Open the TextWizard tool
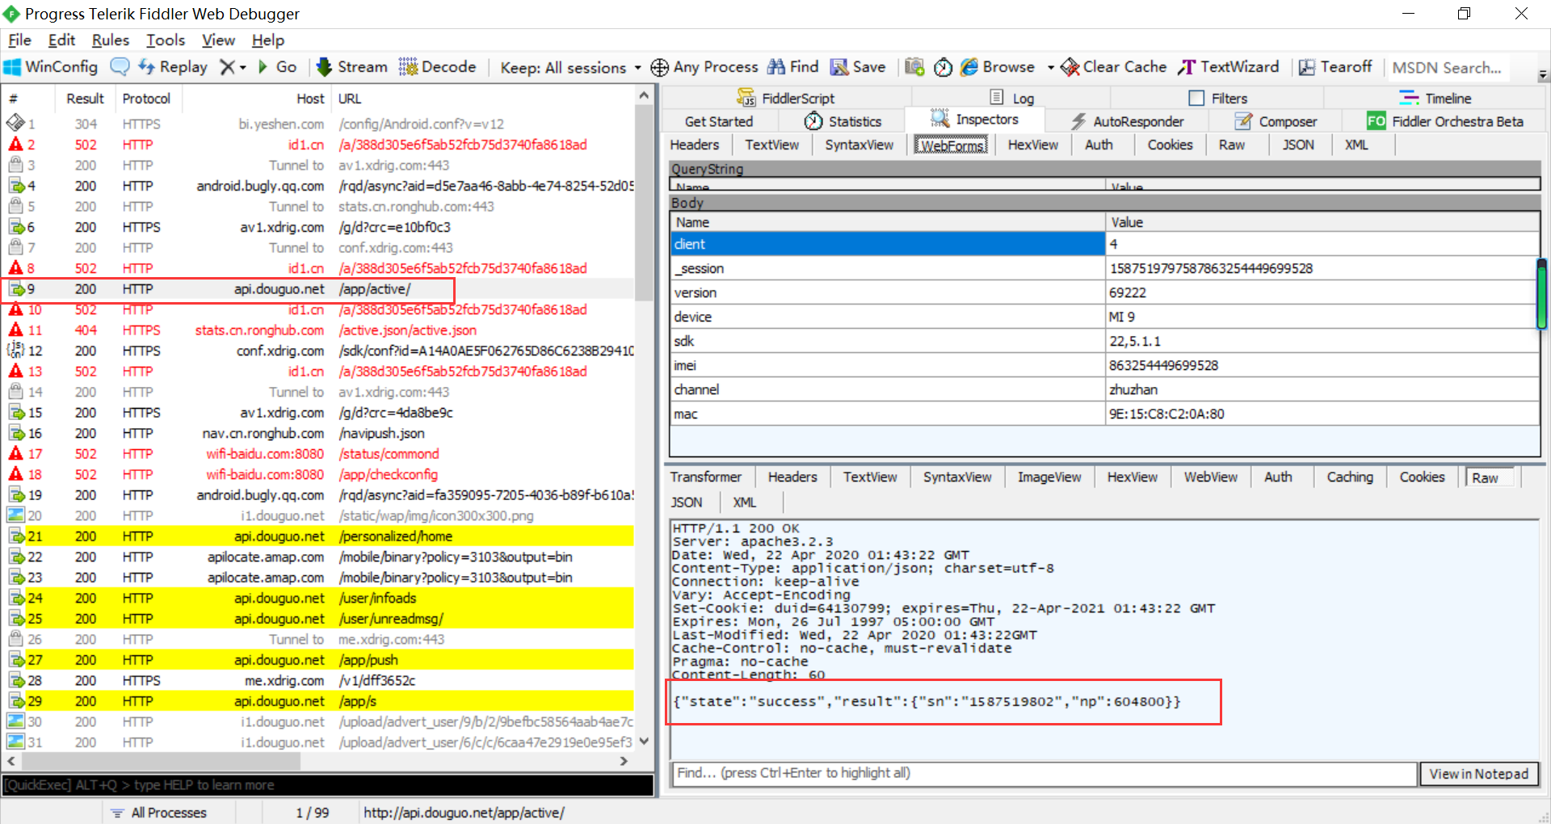Screen dimensions: 1551x824 1229,67
